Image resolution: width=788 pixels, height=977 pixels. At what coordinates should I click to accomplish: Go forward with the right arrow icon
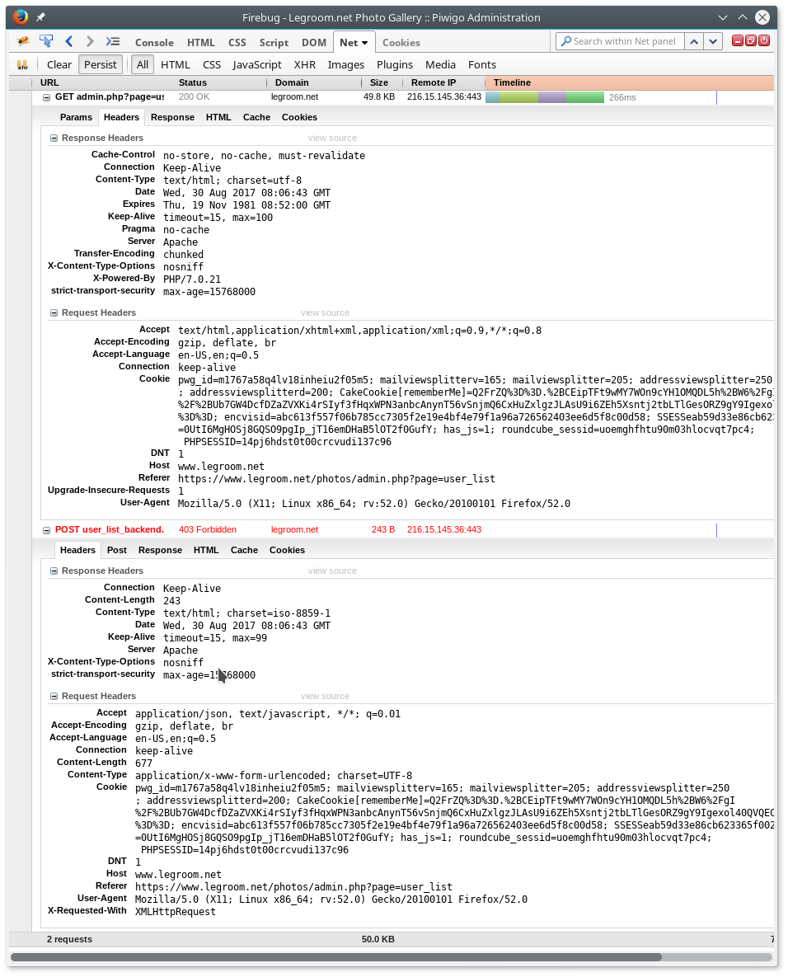tap(91, 42)
